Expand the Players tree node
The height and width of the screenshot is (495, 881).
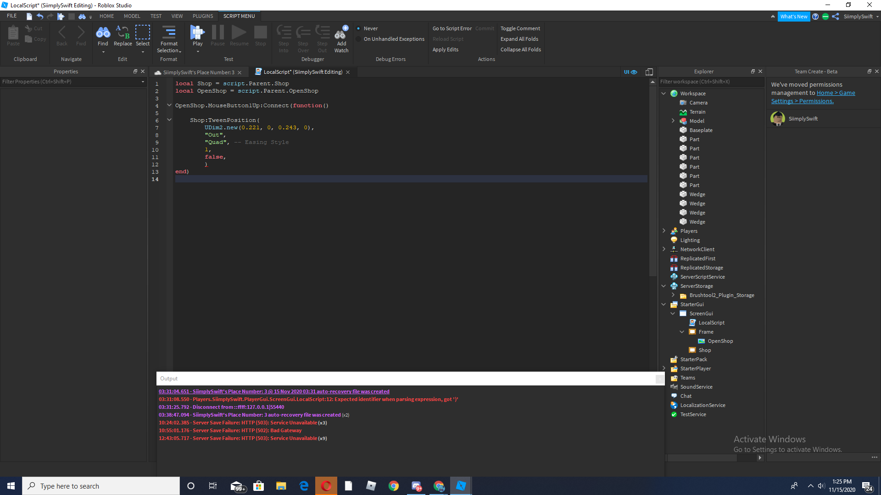click(x=664, y=231)
